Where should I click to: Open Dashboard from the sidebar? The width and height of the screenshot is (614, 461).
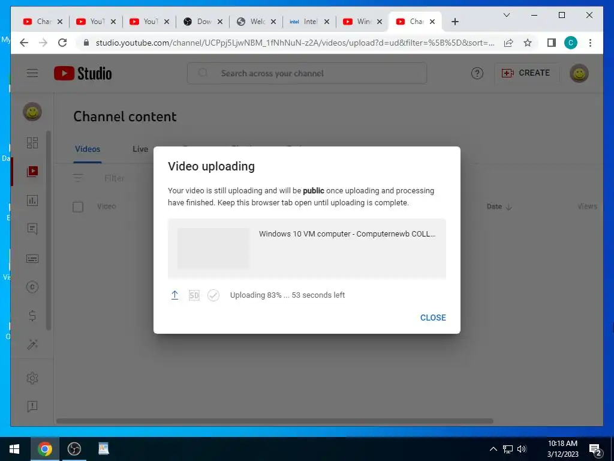tap(32, 143)
